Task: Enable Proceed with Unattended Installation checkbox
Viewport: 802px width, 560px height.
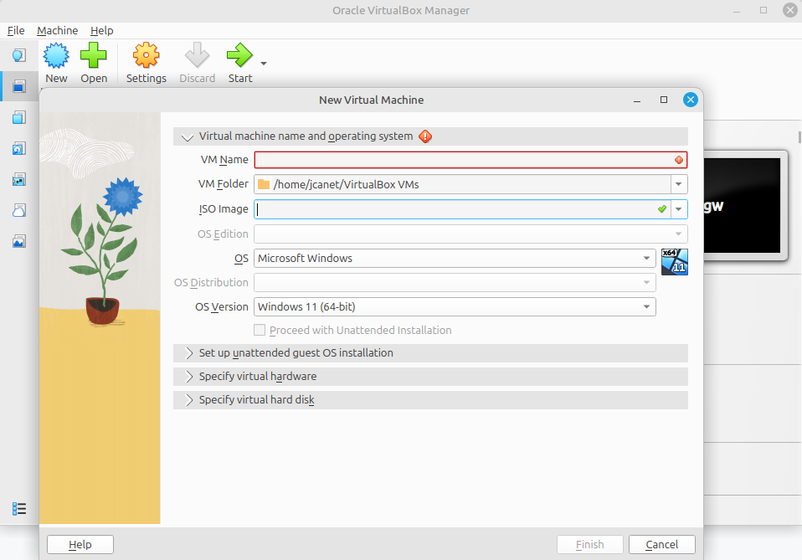Action: click(260, 331)
